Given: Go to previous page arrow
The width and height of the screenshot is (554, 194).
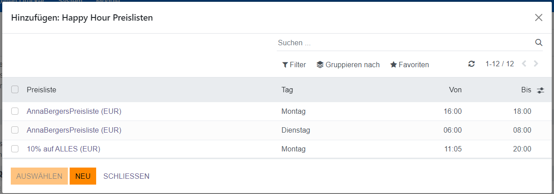Looking at the screenshot, I should (524, 64).
